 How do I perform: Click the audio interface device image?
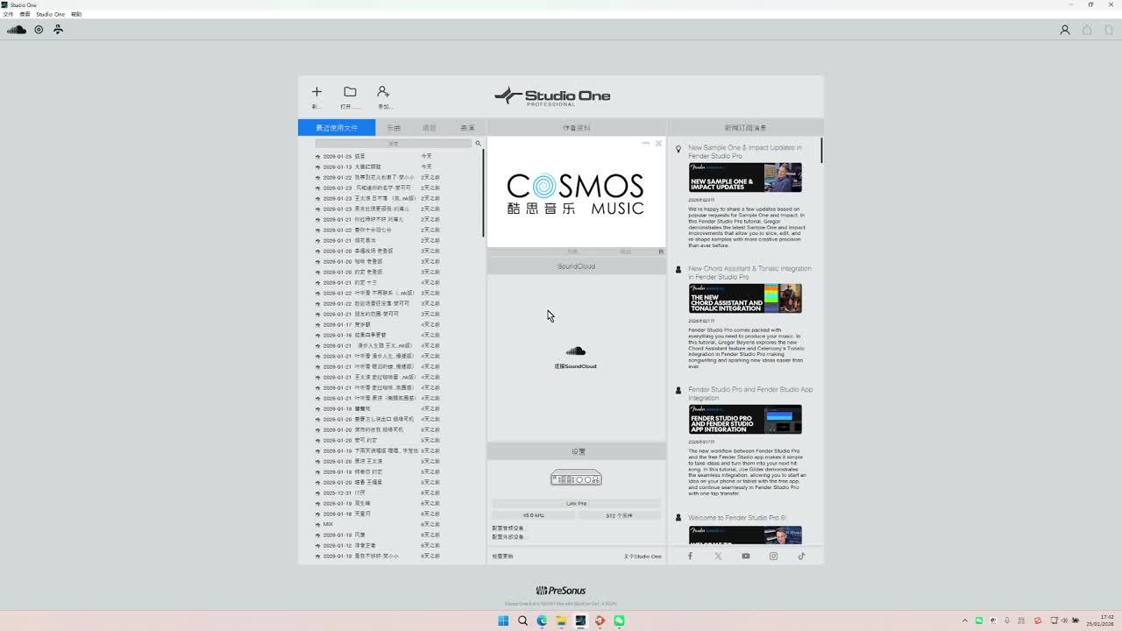coord(576,479)
